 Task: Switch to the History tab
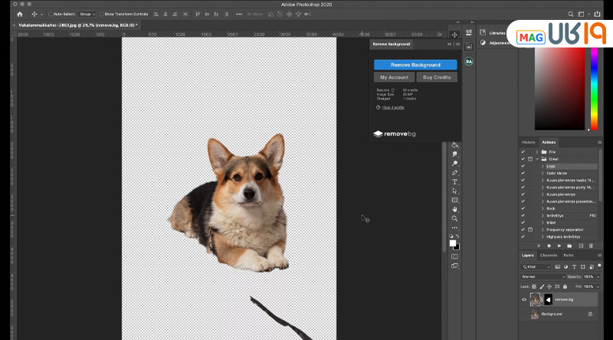click(x=529, y=142)
